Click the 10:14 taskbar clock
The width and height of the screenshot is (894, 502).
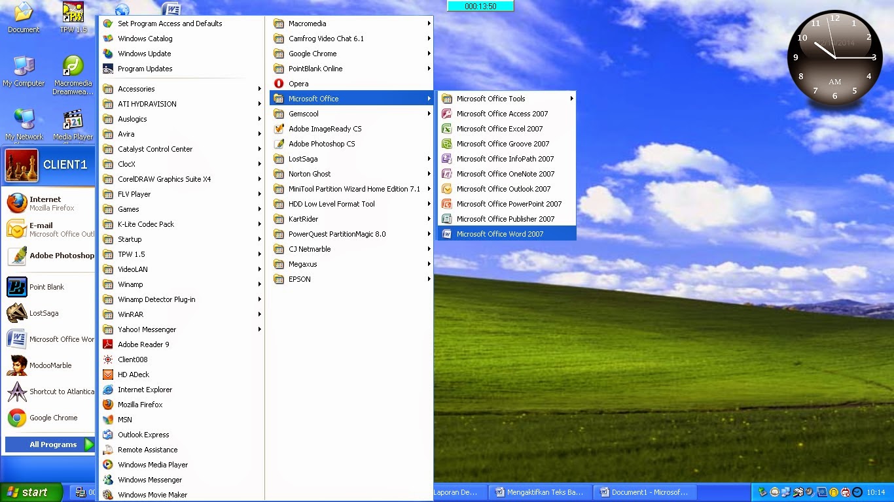click(x=876, y=492)
